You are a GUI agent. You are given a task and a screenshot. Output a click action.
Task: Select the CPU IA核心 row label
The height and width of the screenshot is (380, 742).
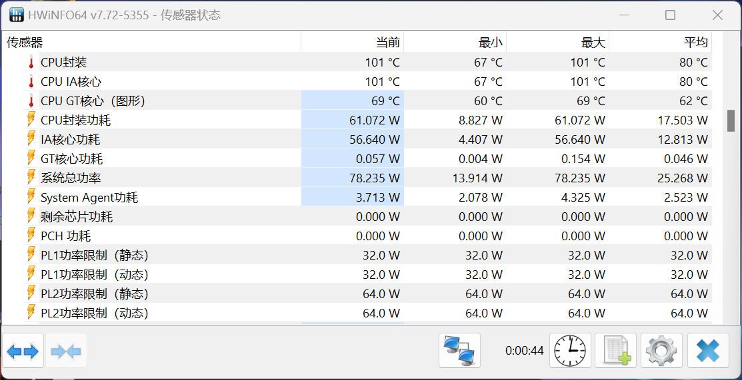[x=71, y=82]
